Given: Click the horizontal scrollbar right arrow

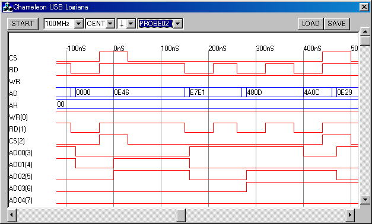Looking at the screenshot, I should (x=350, y=215).
